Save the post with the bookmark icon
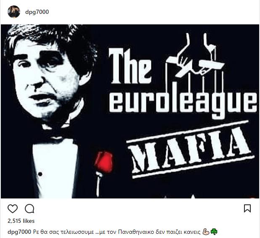Screen dimensions: 260x238 (x=247, y=209)
